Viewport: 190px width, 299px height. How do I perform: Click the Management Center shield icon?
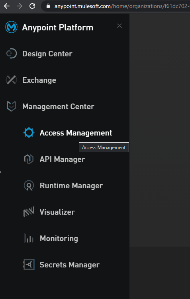[11, 106]
